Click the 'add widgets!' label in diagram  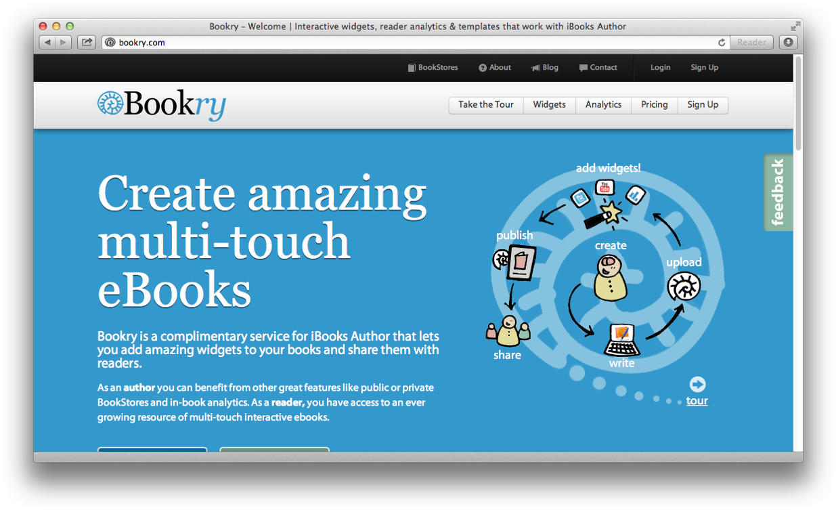click(608, 168)
